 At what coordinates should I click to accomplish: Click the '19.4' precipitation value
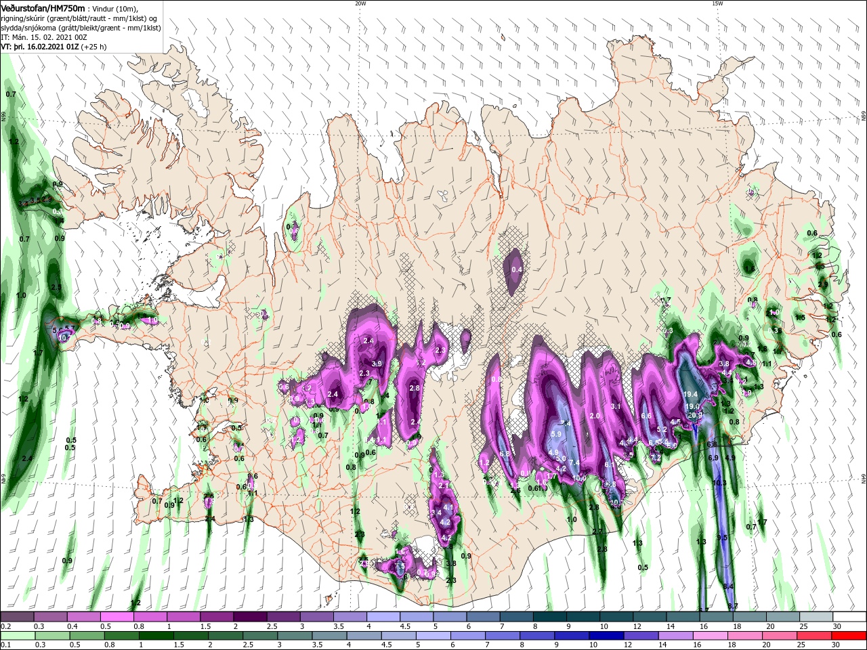[691, 394]
